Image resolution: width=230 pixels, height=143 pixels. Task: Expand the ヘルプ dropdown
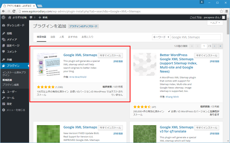point(215,23)
